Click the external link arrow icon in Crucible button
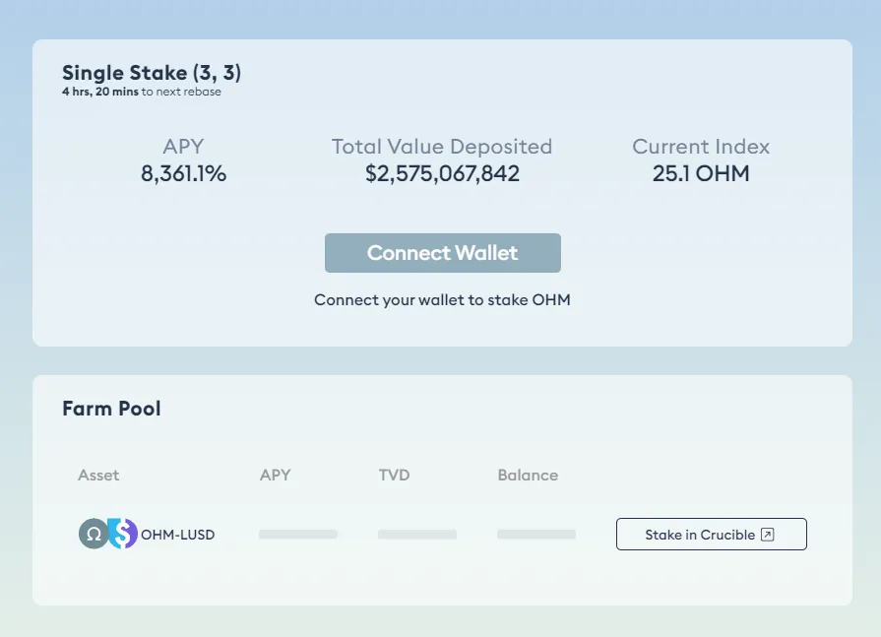 tap(769, 535)
